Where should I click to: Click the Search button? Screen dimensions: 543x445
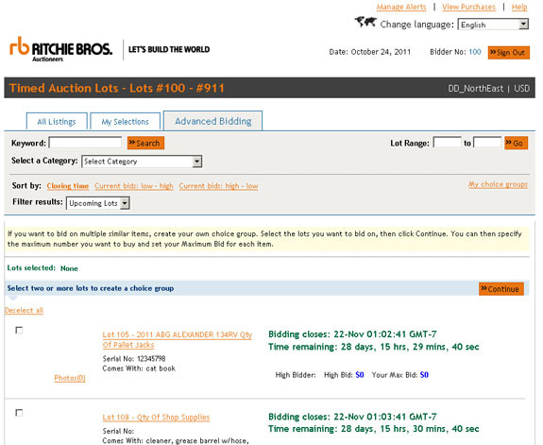coord(145,143)
